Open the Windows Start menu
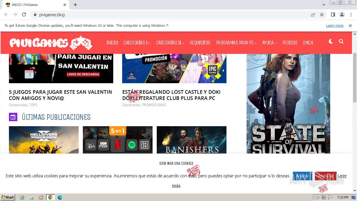The width and height of the screenshot is (357, 201). coord(8,197)
